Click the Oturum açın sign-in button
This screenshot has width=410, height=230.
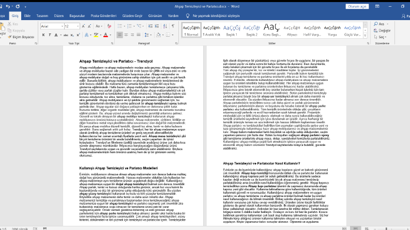point(357,6)
